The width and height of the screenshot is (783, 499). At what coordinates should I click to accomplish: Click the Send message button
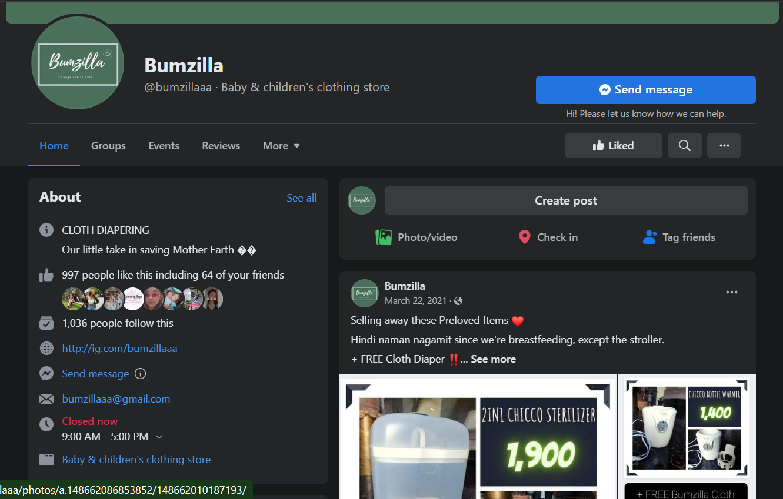point(645,90)
